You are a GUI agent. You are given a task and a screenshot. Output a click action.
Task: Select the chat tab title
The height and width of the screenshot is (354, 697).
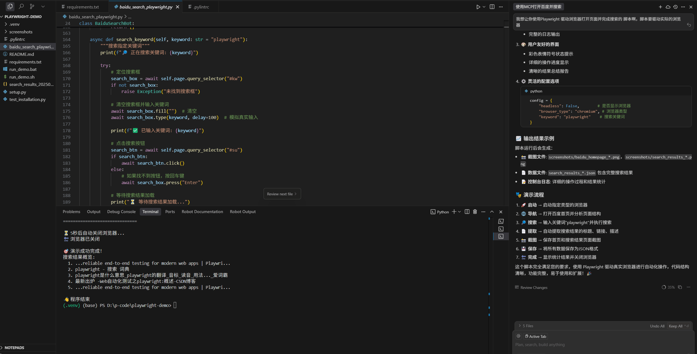[x=538, y=7]
